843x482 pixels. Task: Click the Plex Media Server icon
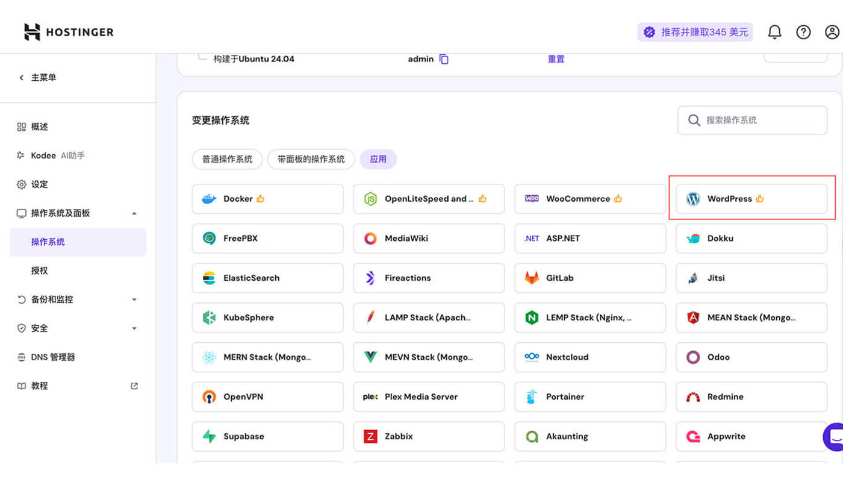pos(370,397)
